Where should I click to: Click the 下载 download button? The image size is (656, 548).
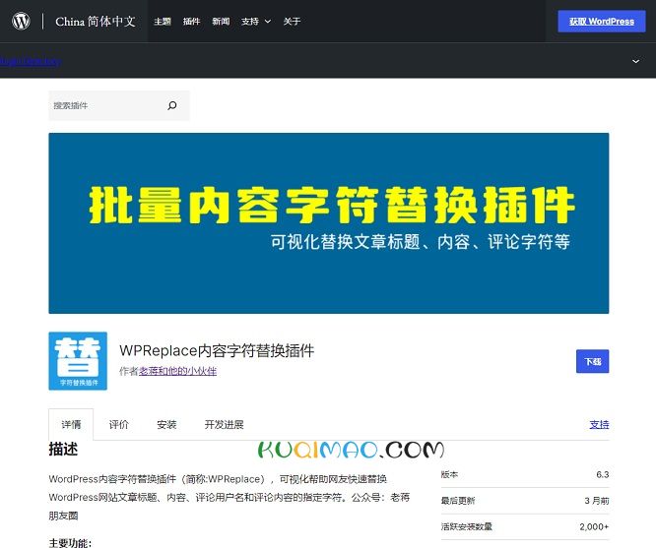click(x=592, y=361)
